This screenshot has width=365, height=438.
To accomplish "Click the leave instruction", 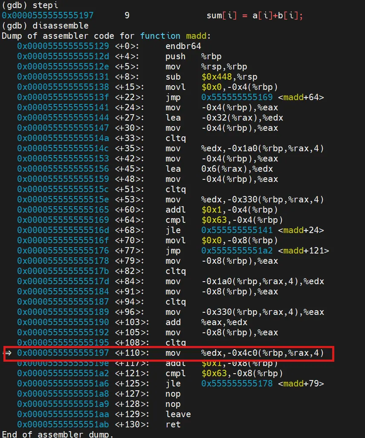I will pyautogui.click(x=178, y=414).
